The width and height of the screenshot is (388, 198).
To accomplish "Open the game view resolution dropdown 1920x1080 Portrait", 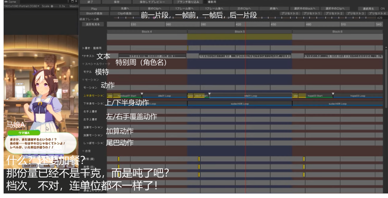I will 22,6.
